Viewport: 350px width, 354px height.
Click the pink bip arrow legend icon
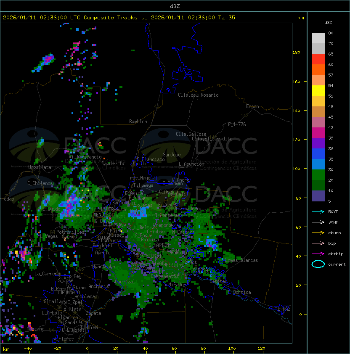[318, 243]
